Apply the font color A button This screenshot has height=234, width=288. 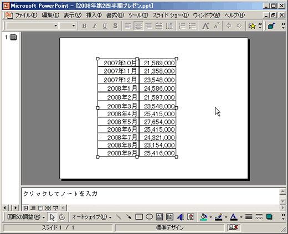click(234, 217)
